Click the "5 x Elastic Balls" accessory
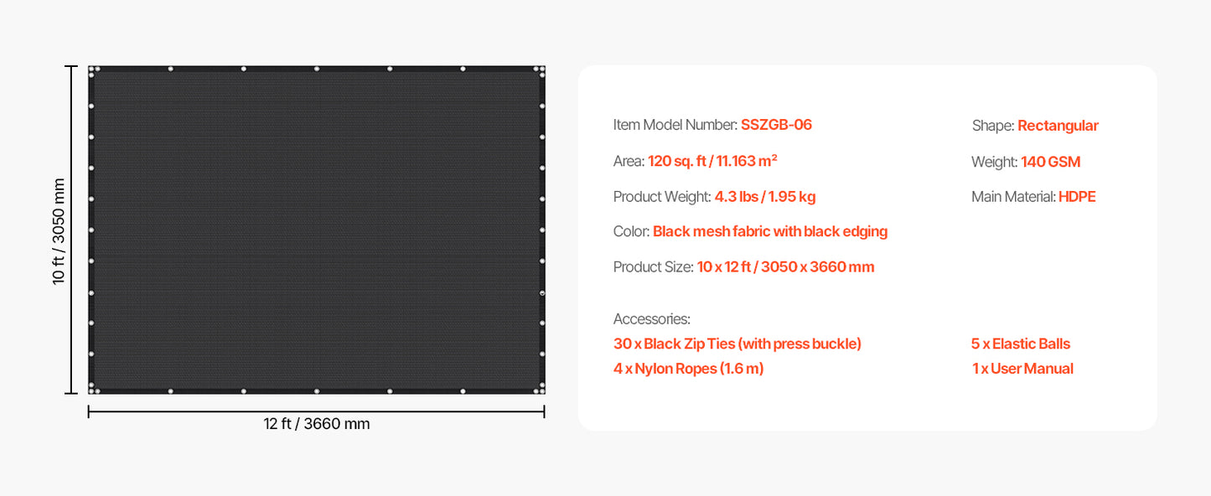1211x496 pixels. coord(1021,344)
